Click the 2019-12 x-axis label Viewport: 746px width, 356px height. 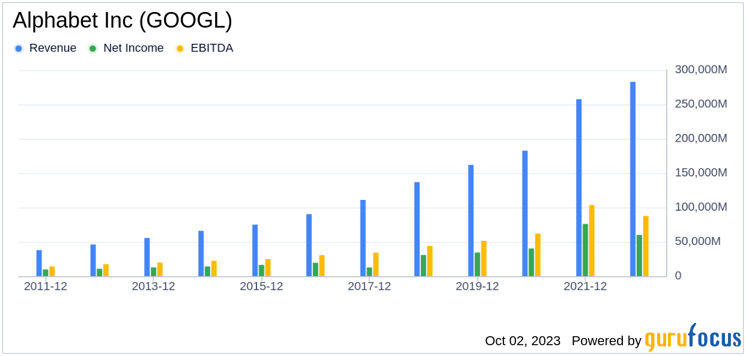[478, 286]
